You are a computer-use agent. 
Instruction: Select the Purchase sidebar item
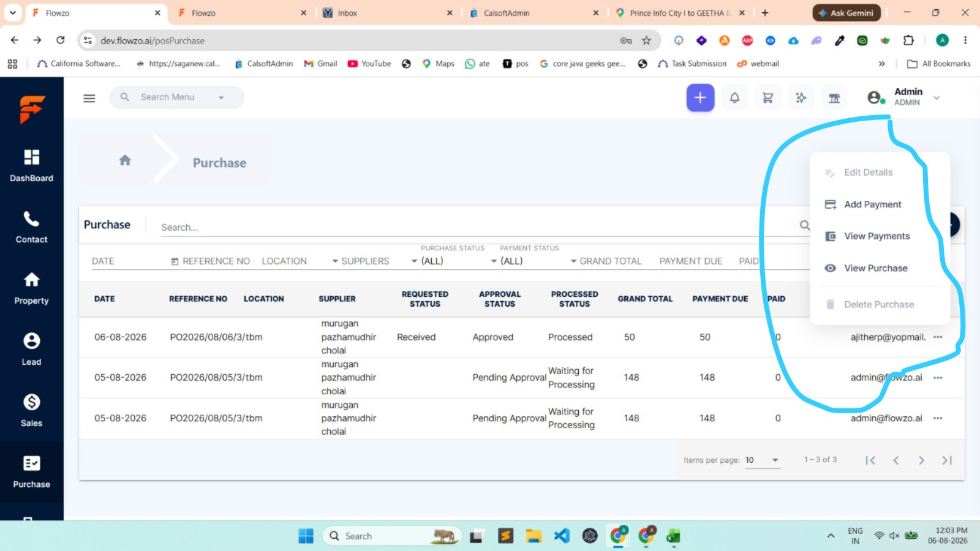click(x=31, y=472)
